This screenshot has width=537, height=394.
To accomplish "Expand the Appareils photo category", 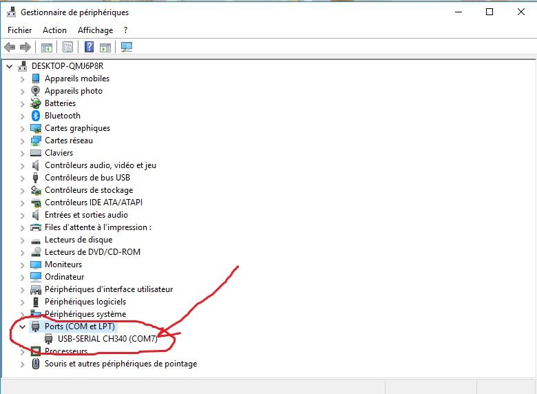I will click(22, 92).
